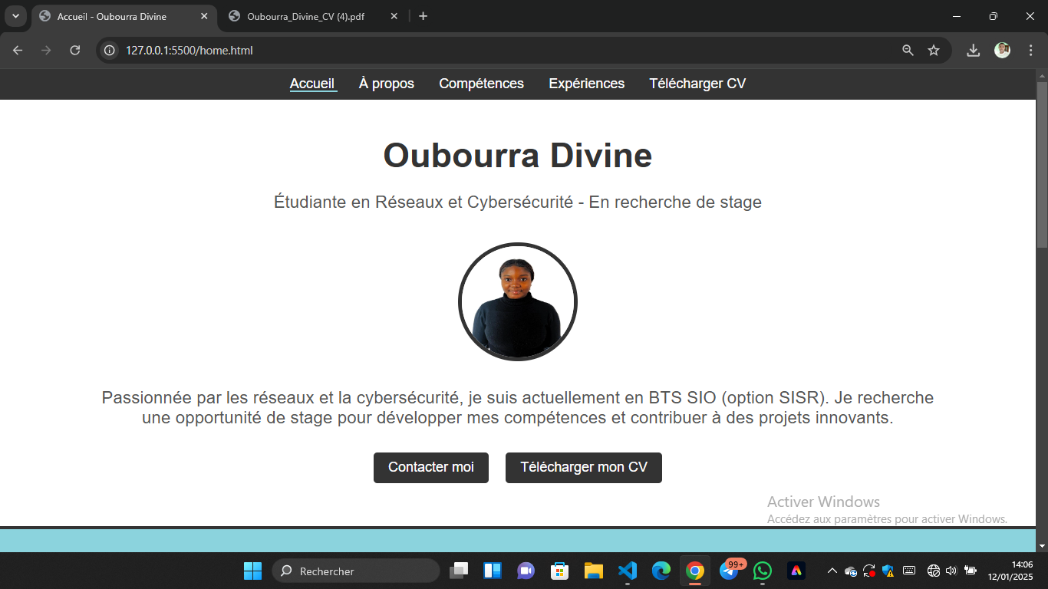
Task: Open WhatsApp from the taskbar
Action: tap(762, 571)
